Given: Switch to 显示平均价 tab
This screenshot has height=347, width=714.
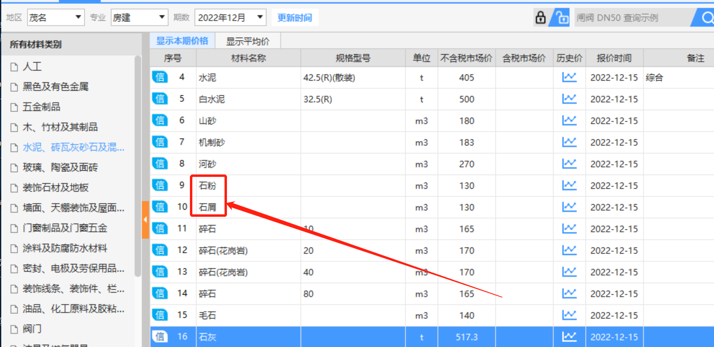Looking at the screenshot, I should [x=248, y=41].
